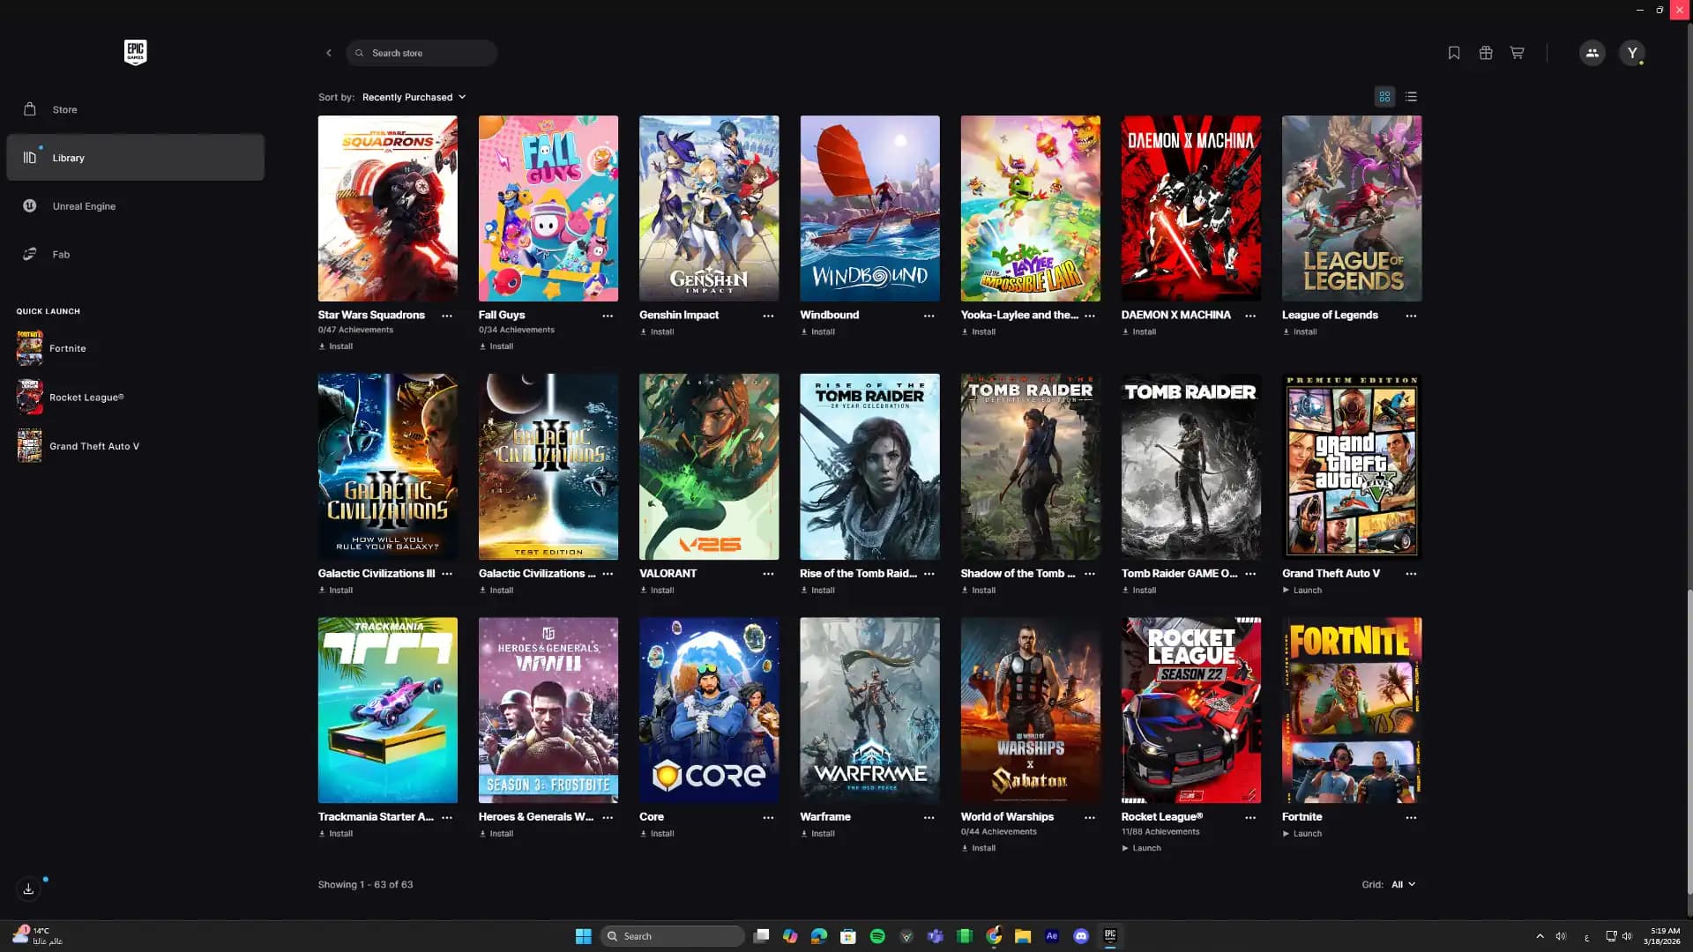Open Rocket League card options menu

pyautogui.click(x=1250, y=818)
